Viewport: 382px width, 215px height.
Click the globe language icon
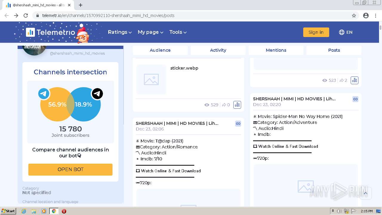pyautogui.click(x=342, y=32)
